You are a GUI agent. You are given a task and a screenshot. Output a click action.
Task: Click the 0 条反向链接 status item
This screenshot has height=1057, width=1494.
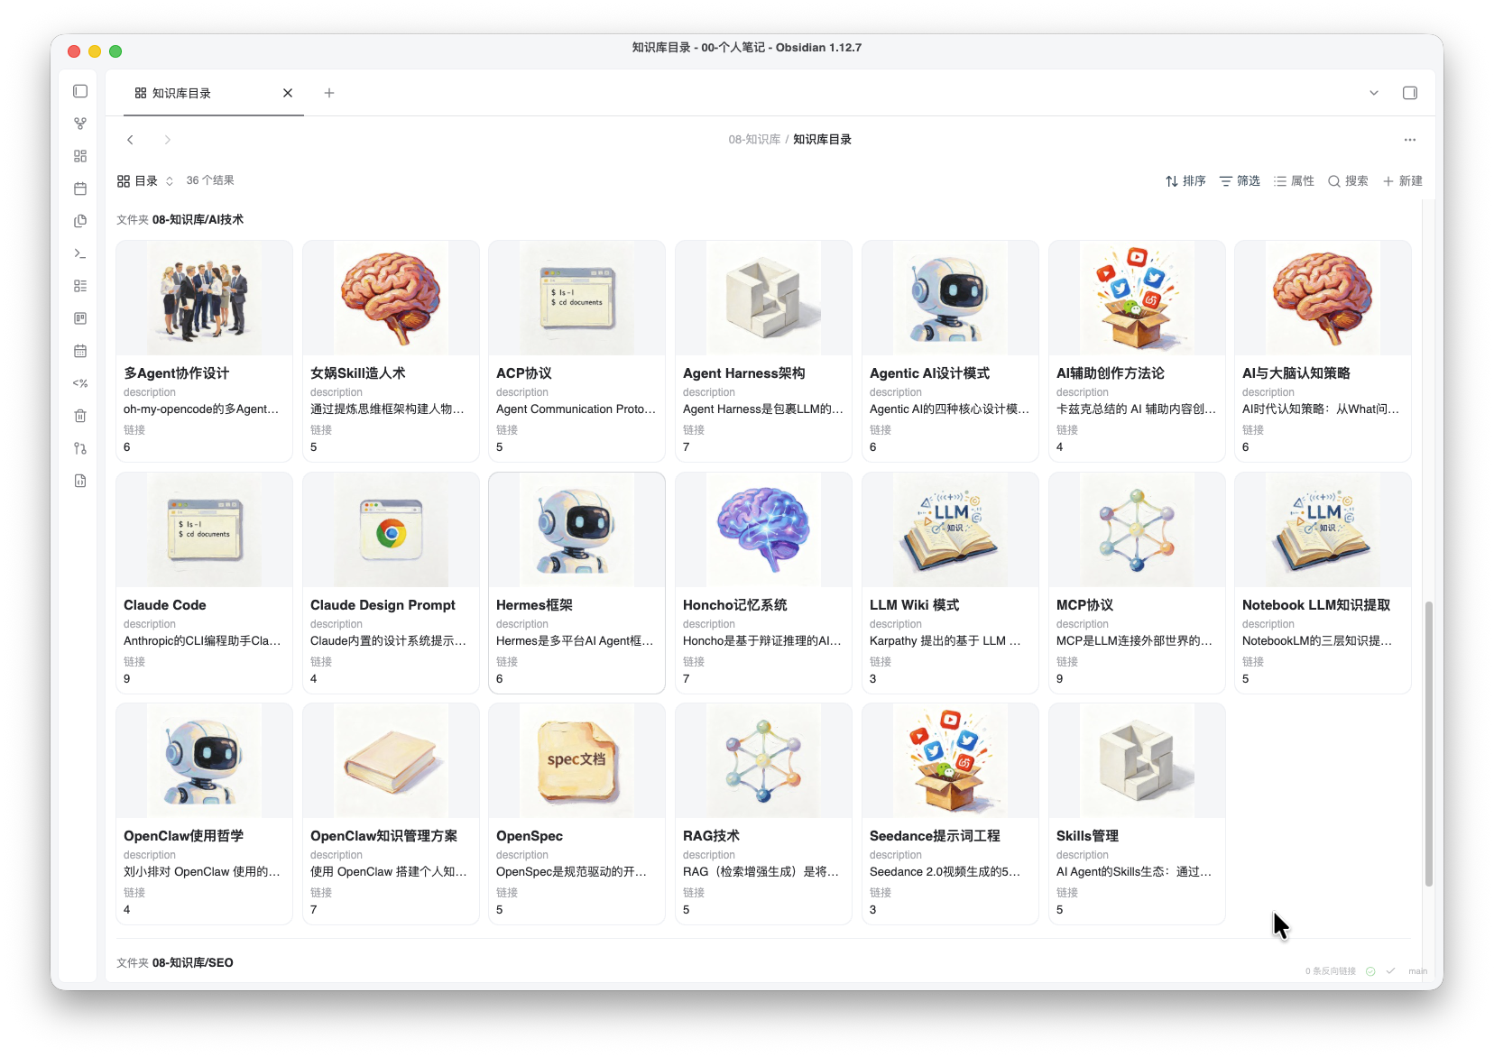click(1330, 971)
